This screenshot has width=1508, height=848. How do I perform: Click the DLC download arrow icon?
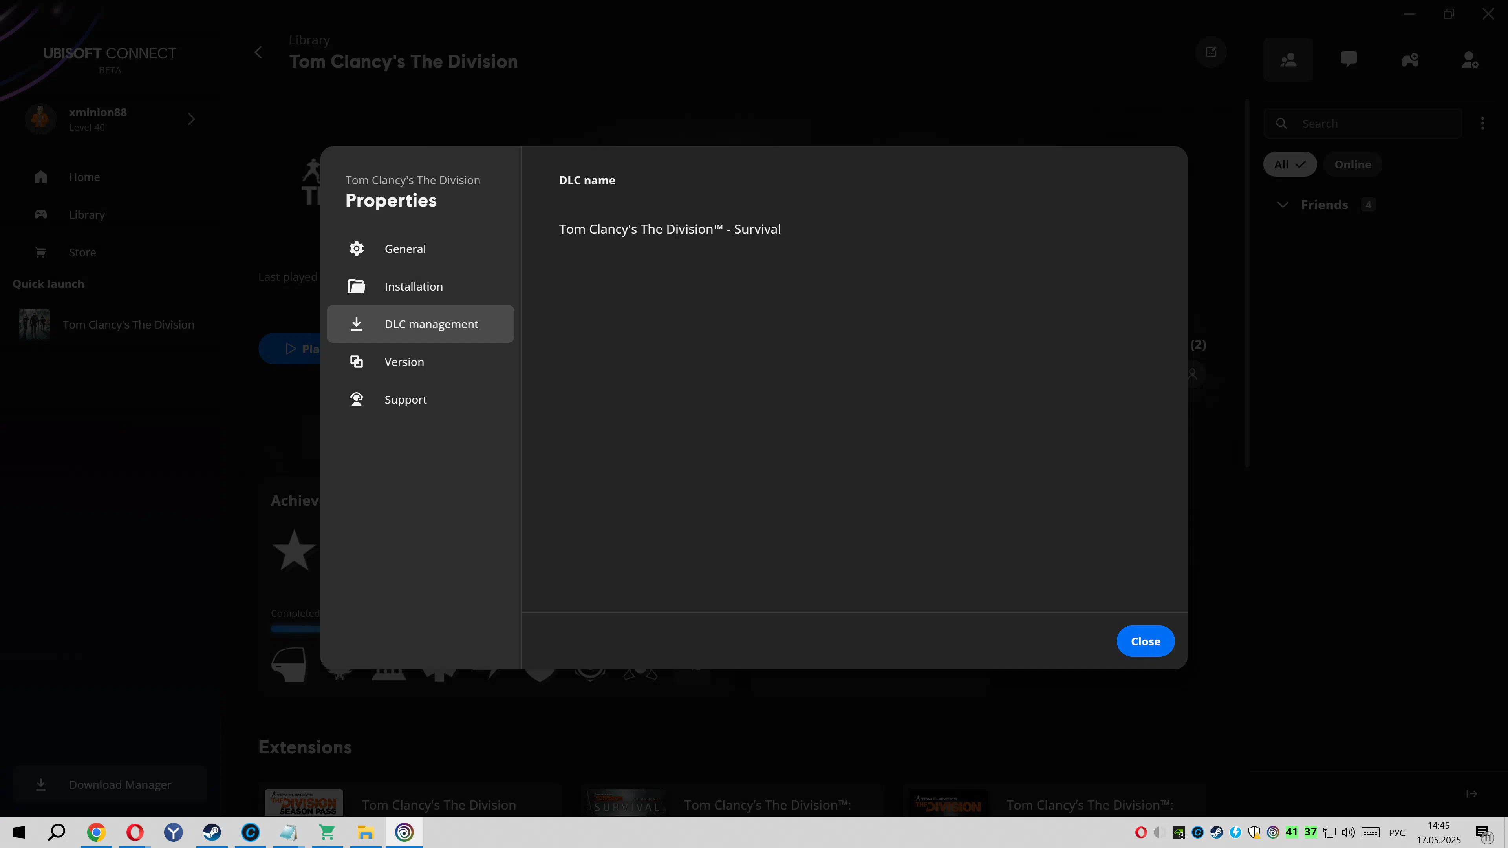[x=357, y=323]
